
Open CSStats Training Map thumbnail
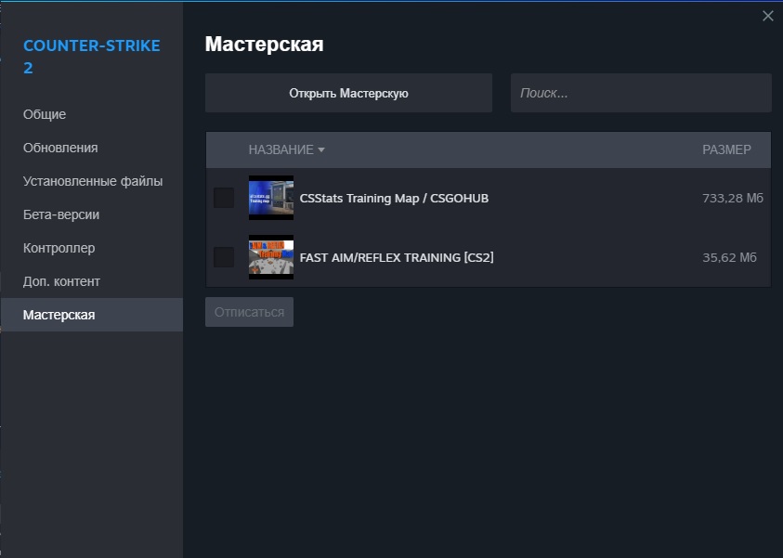tap(271, 198)
